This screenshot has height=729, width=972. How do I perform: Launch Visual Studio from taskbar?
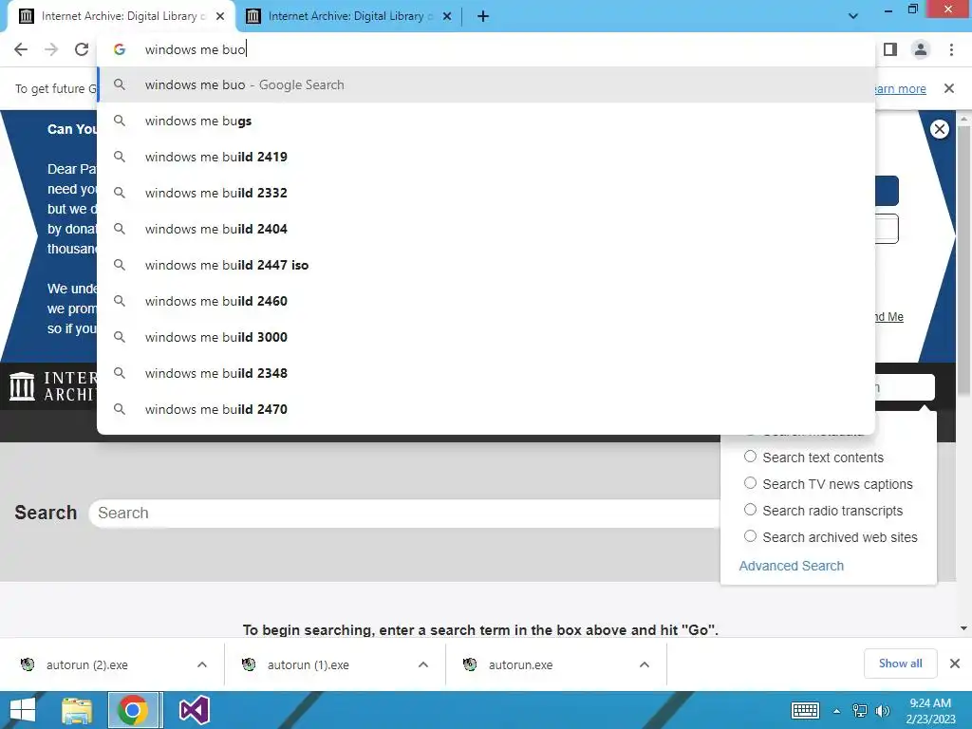(194, 710)
